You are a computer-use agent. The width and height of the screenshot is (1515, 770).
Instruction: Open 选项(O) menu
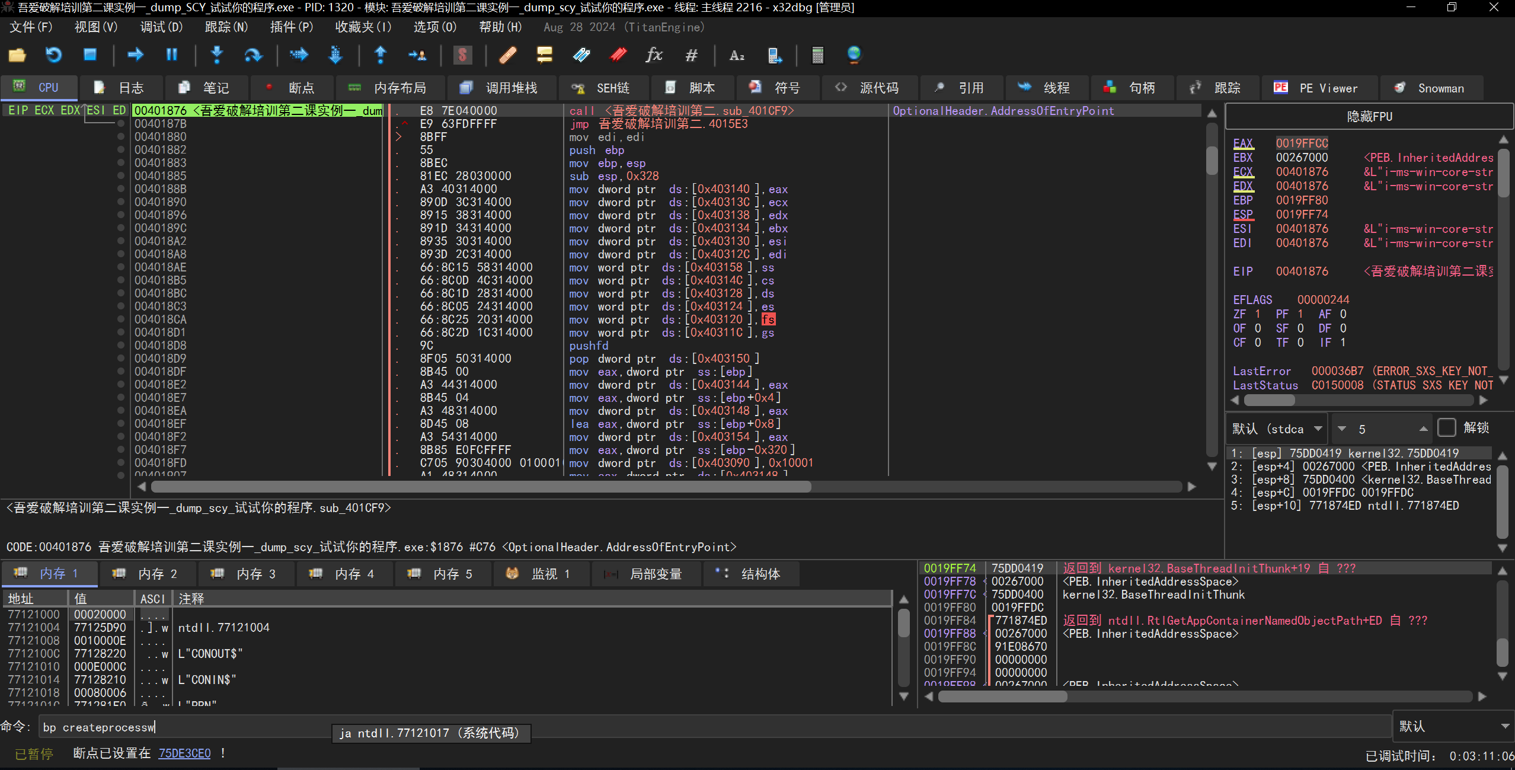click(435, 27)
